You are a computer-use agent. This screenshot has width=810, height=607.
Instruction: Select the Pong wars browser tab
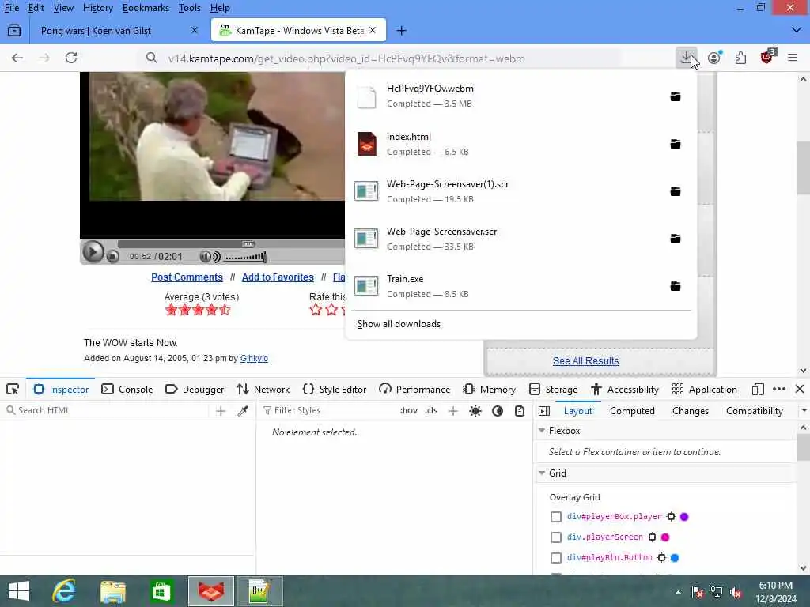click(119, 31)
